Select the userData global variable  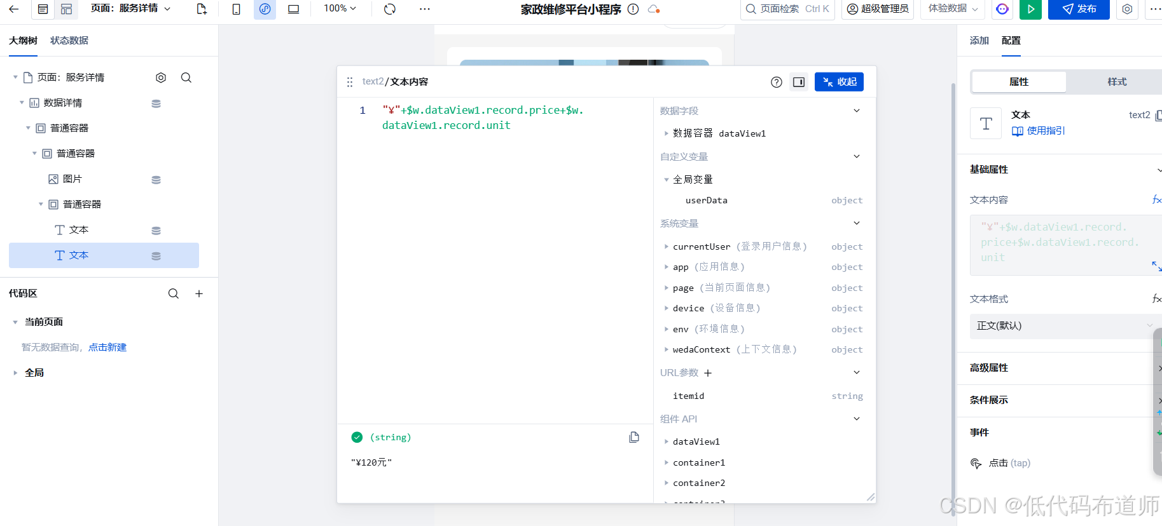tap(706, 200)
